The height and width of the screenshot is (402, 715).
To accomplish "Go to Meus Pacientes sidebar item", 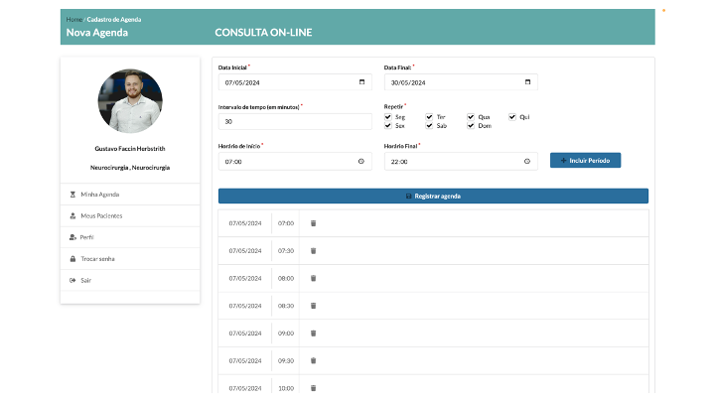I will point(101,215).
